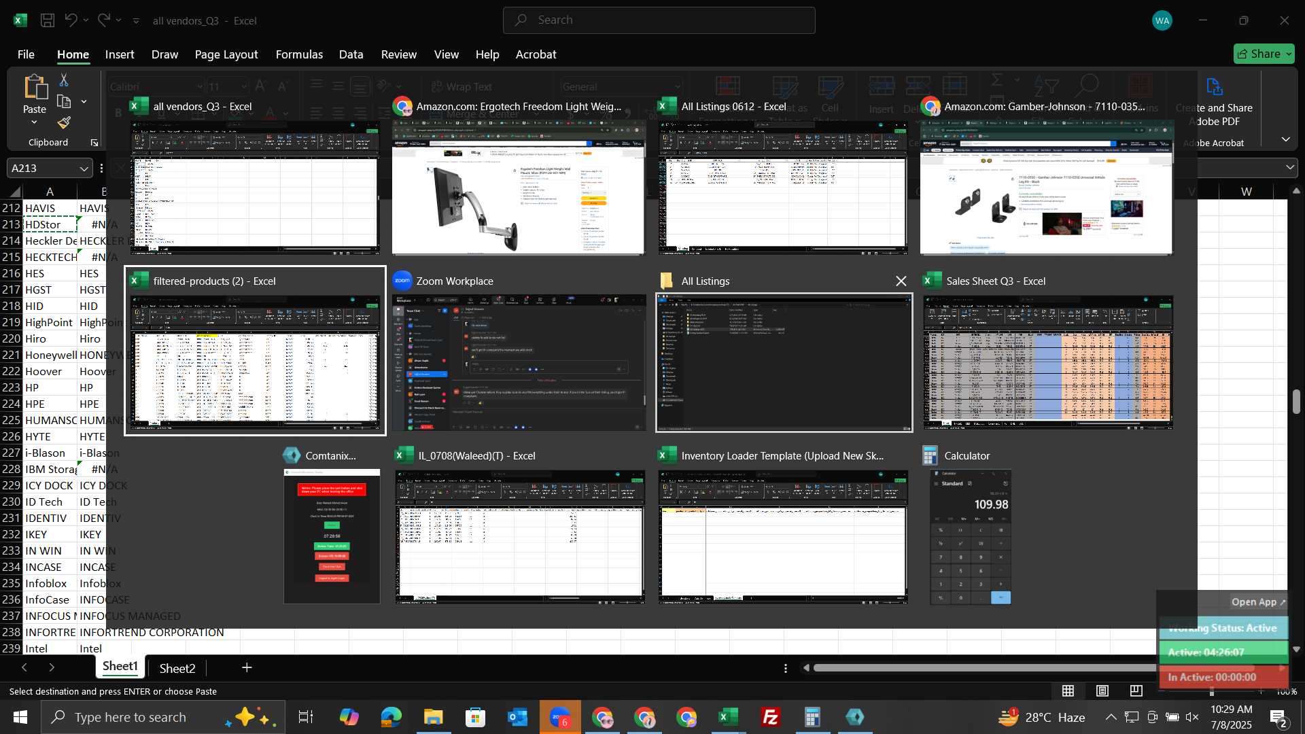Open FileZilla from the taskbar
The image size is (1305, 734).
770,717
